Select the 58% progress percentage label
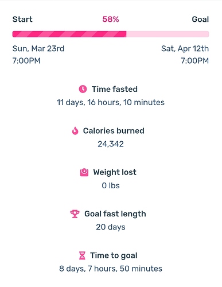The height and width of the screenshot is (287, 222). pyautogui.click(x=111, y=20)
